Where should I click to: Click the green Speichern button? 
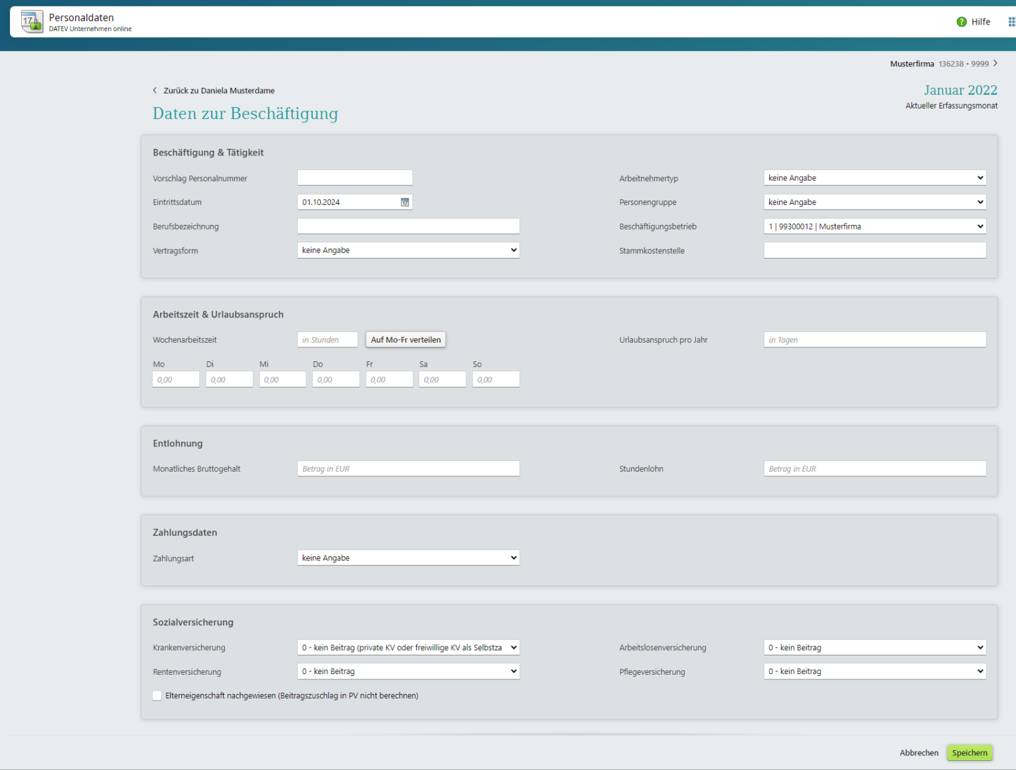pos(970,753)
